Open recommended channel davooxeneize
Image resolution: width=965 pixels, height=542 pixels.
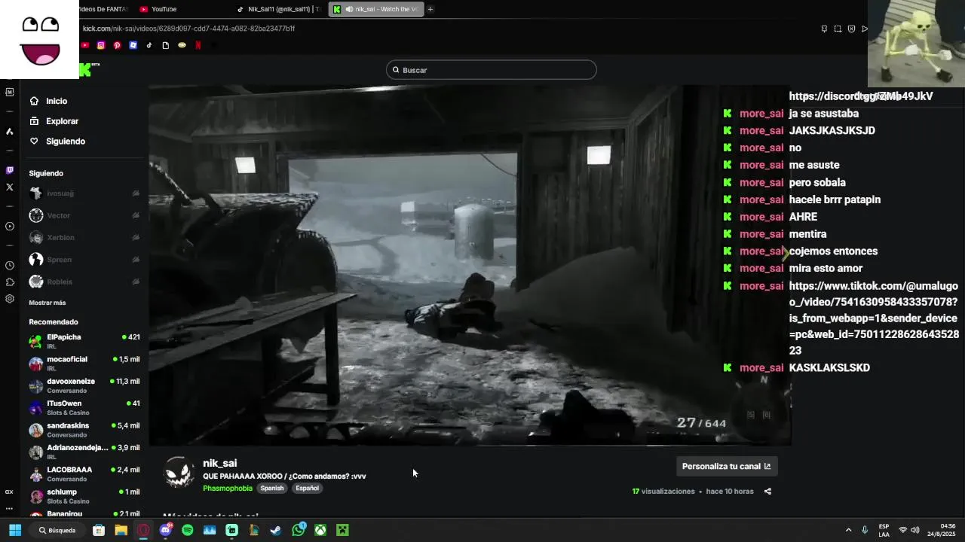(84, 385)
